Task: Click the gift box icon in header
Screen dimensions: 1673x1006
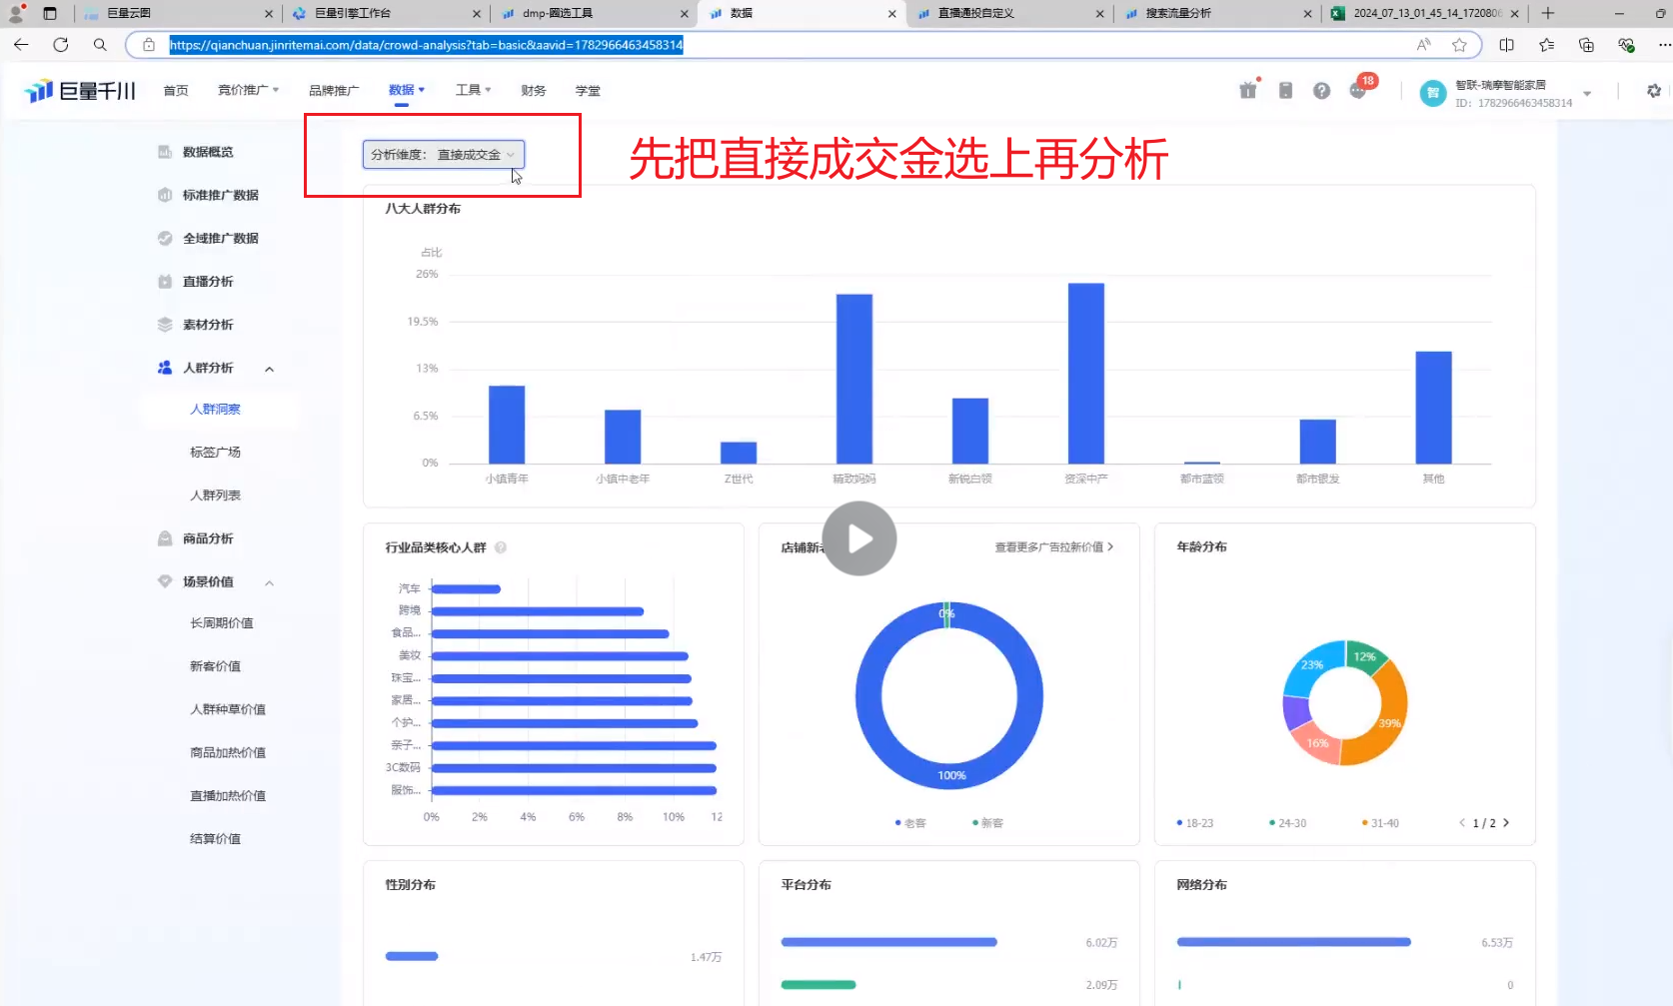Action: point(1247,91)
